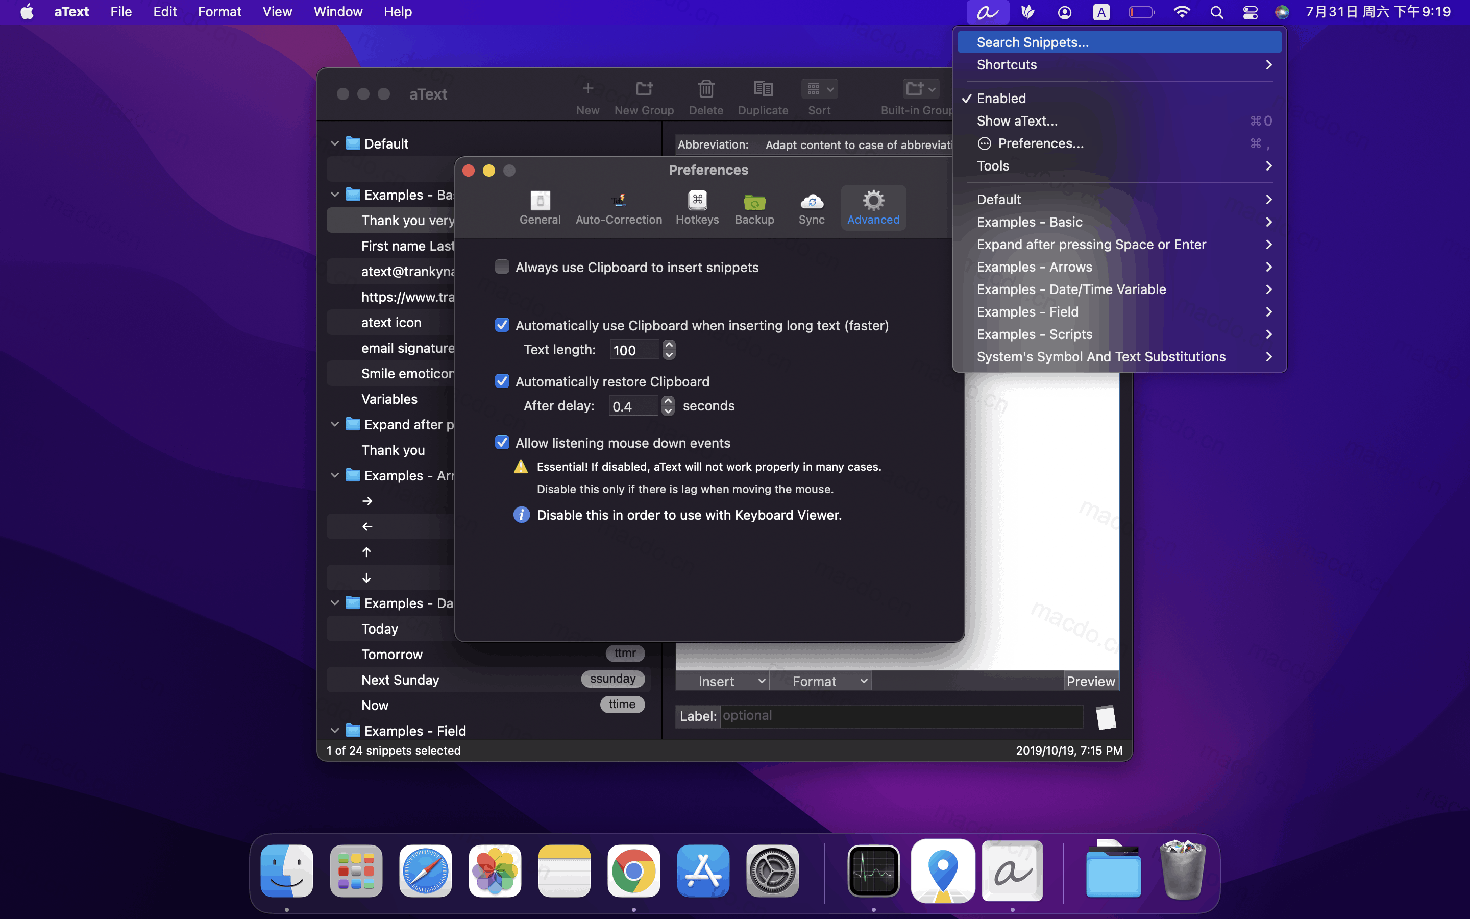Open Activity Monitor from the Dock

[x=873, y=870]
